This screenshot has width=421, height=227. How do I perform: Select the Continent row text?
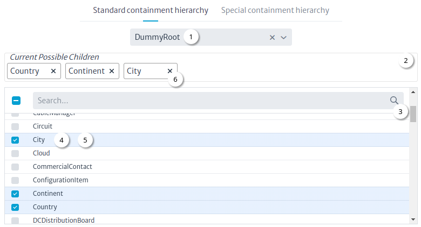pyautogui.click(x=48, y=194)
